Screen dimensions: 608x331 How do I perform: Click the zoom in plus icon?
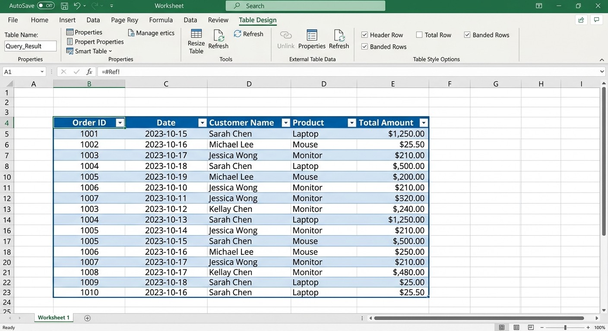click(x=588, y=328)
